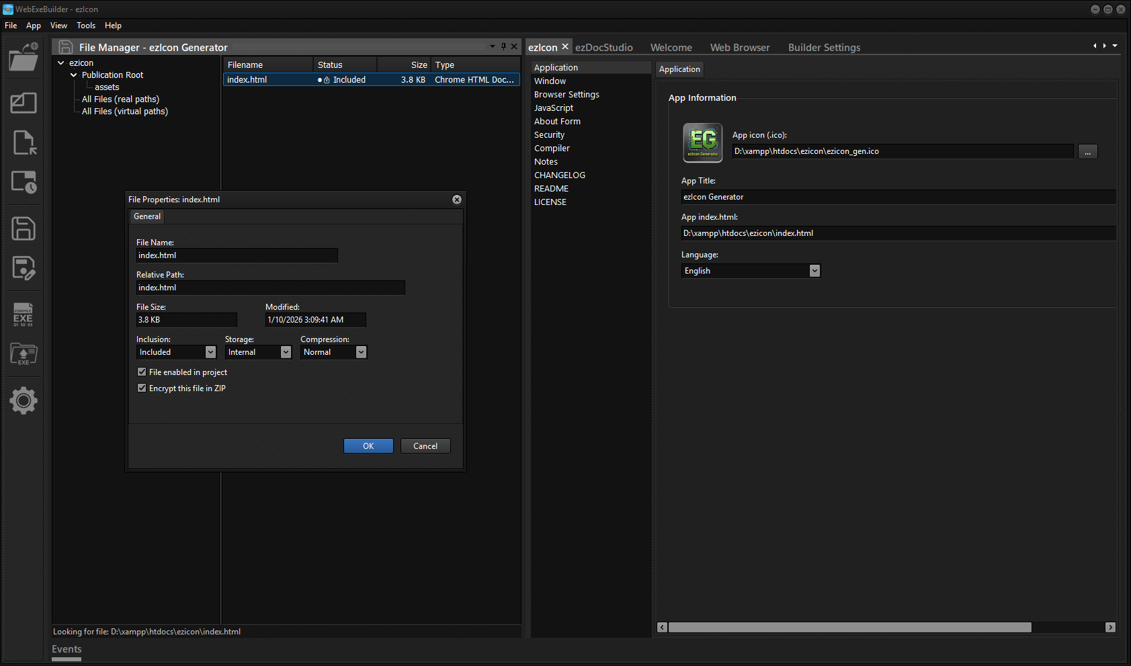Open the Compression dropdown
1131x666 pixels.
361,352
